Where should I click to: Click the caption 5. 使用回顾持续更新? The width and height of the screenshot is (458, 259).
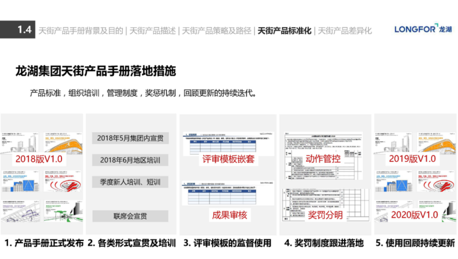415,244
